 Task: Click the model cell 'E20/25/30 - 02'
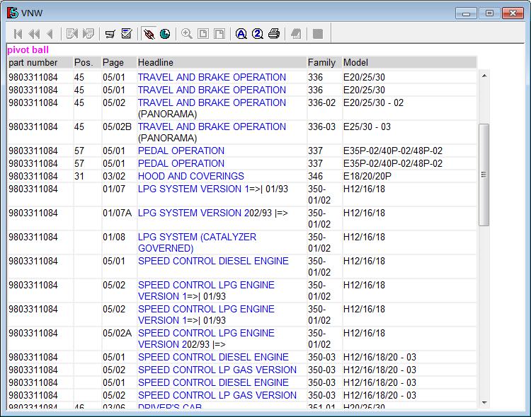[x=374, y=102]
